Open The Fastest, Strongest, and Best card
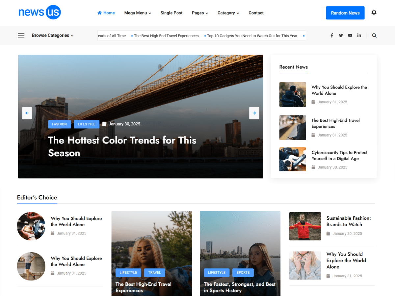 pos(240,287)
